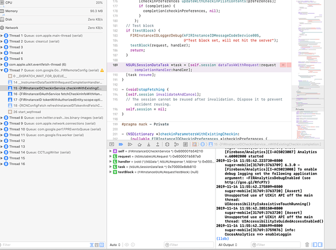Expand Thread 3 disclosure triangle
The image size is (336, 250).
1,47
